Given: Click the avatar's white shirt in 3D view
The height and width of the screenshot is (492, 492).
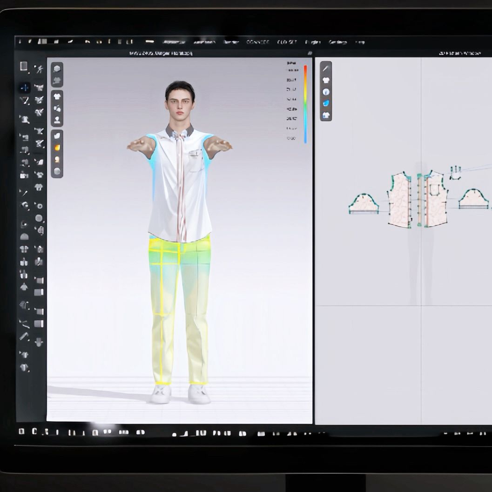Looking at the screenshot, I should (x=180, y=185).
